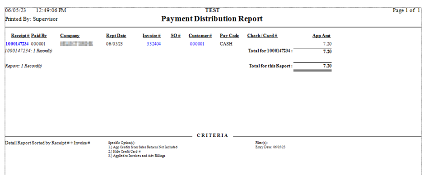Click the print time 12:49:06 PM
Viewport: 424px width, 175px height.
(51, 11)
